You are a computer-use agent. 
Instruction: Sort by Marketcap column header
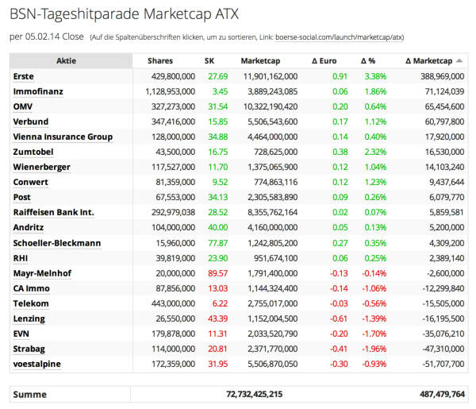point(263,61)
